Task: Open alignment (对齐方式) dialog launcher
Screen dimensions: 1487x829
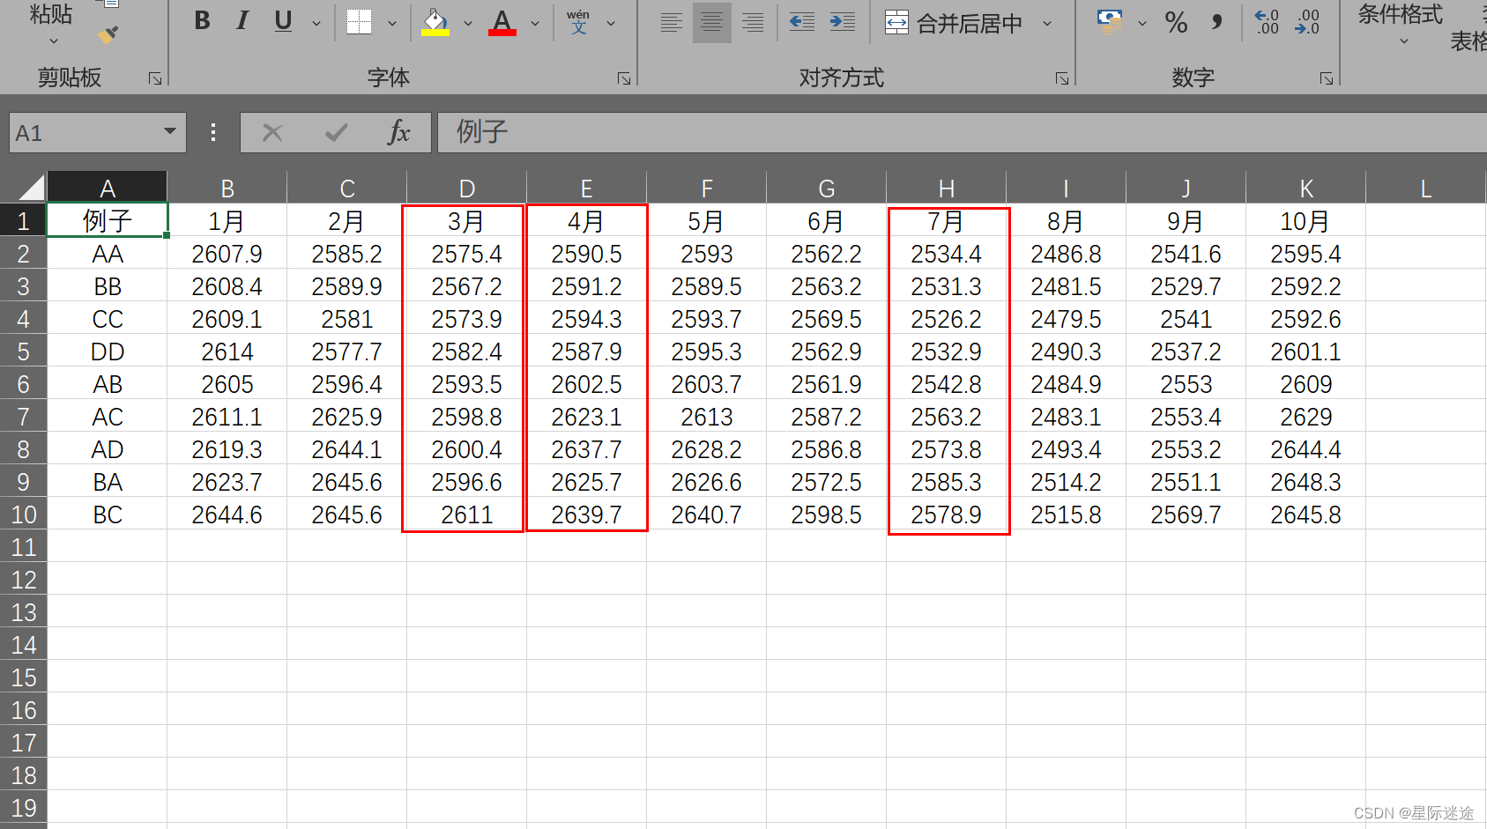Action: coord(1062,78)
